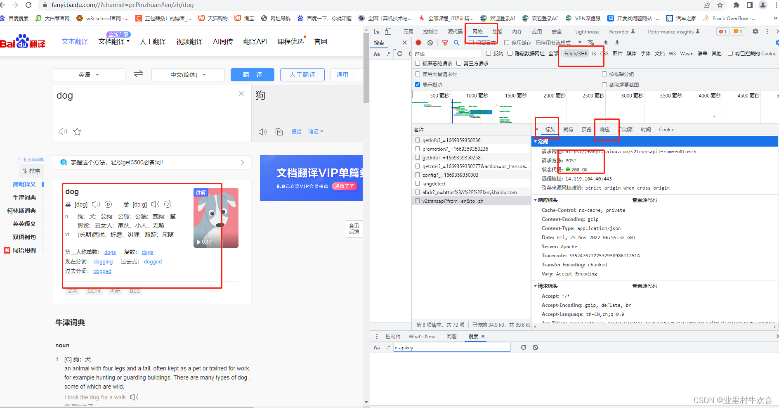Enable the 保留日志 checkbox
The image size is (779, 408).
coord(471,43)
